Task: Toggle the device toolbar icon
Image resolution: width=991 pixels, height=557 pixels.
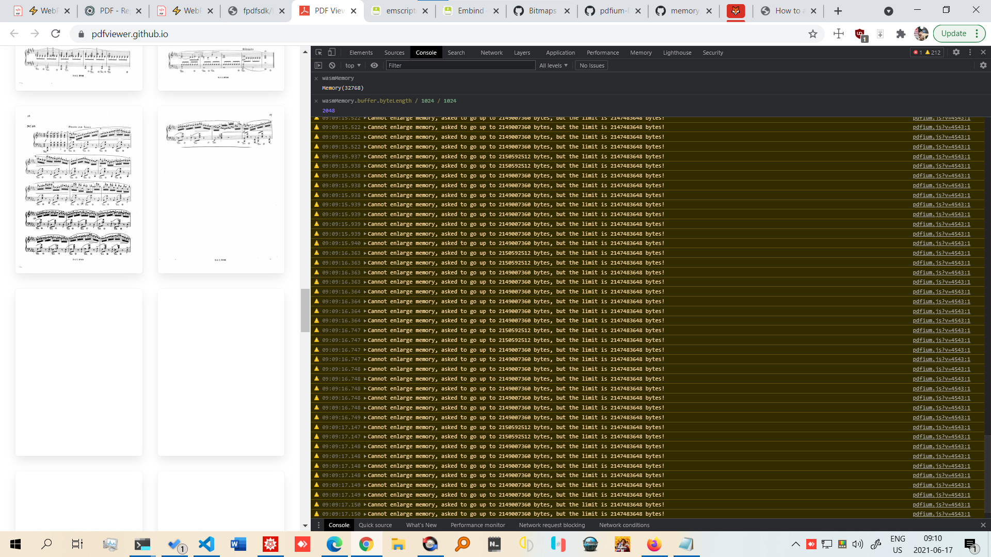Action: pos(332,52)
